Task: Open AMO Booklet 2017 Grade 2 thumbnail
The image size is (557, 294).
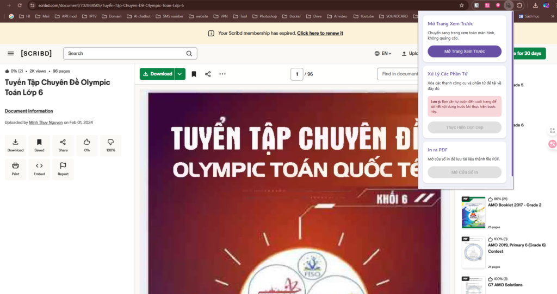Action: (473, 212)
